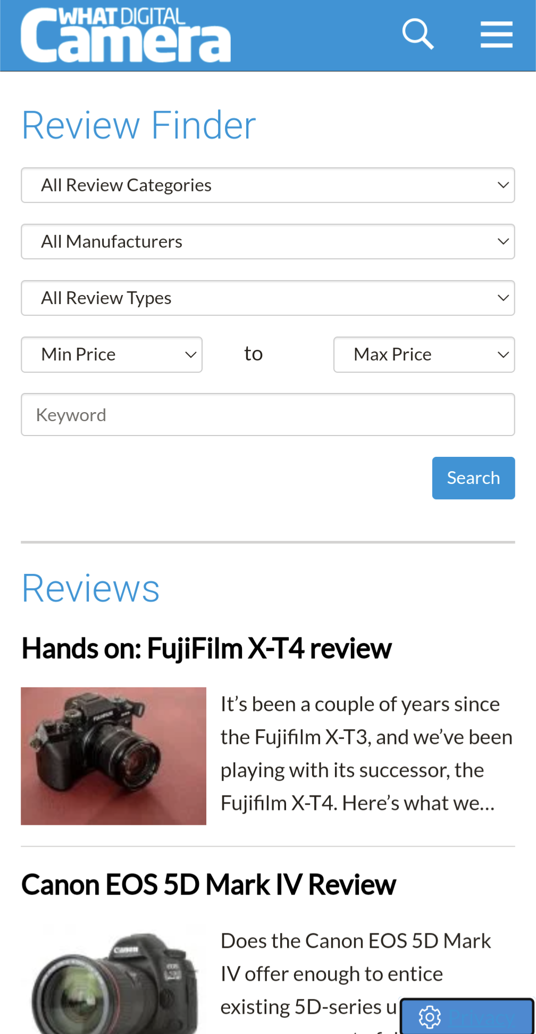Screen dimensions: 536x1034
Task: Select the Min Price dropdown
Action: tap(112, 355)
